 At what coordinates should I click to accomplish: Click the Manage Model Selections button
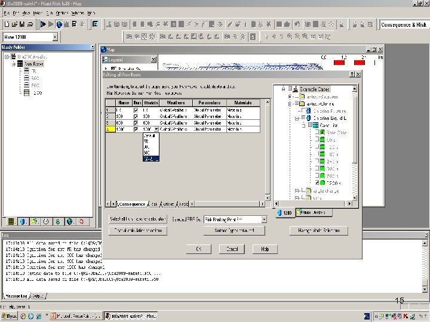[319, 231]
